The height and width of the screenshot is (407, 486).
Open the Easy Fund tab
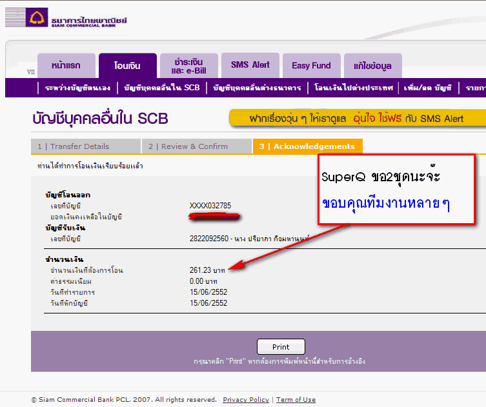(312, 66)
